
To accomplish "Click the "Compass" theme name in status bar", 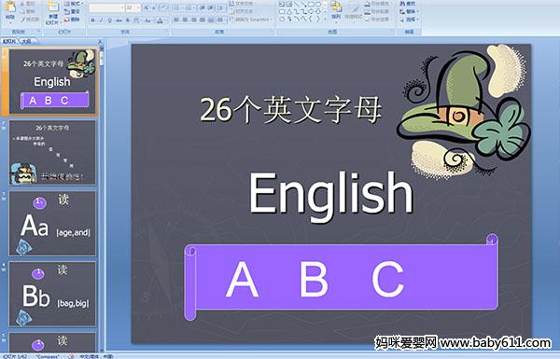I will (48, 356).
